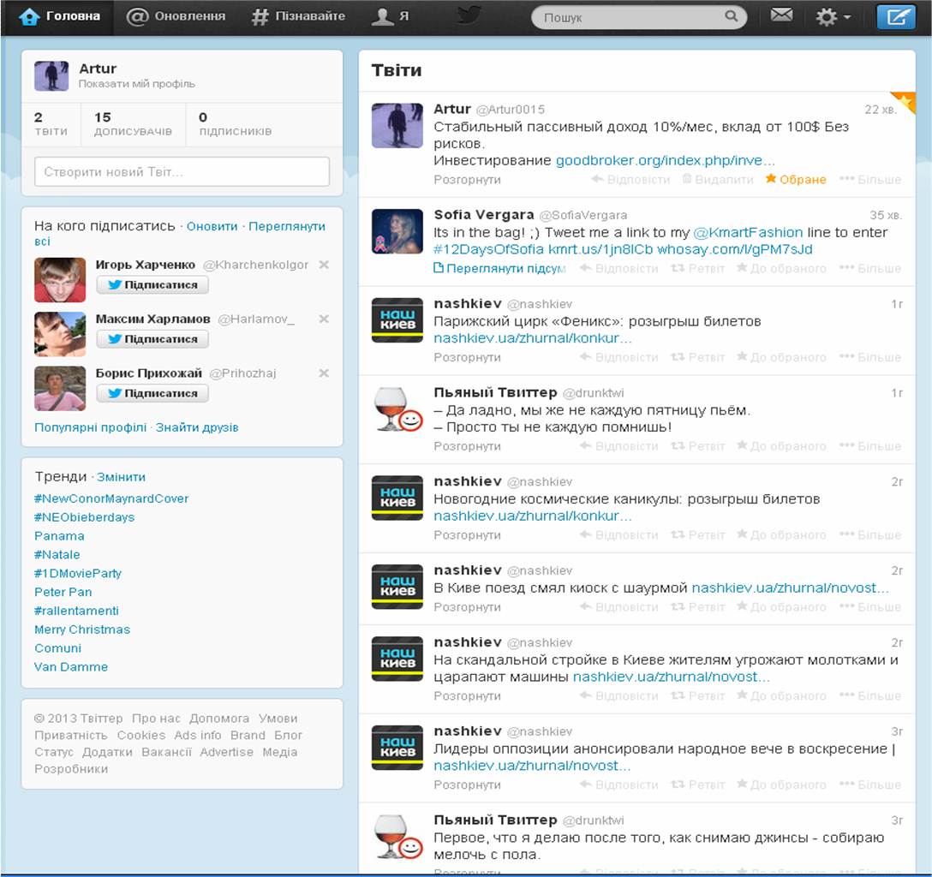Click Показати мій профіль link
This screenshot has width=932, height=877.
tap(137, 84)
